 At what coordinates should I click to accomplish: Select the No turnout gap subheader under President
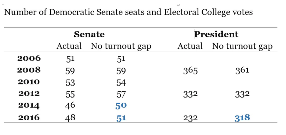(242, 46)
